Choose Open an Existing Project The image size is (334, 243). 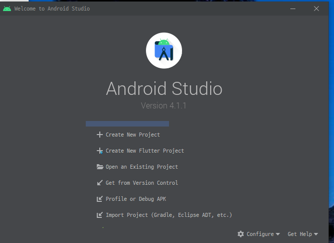pyautogui.click(x=141, y=167)
